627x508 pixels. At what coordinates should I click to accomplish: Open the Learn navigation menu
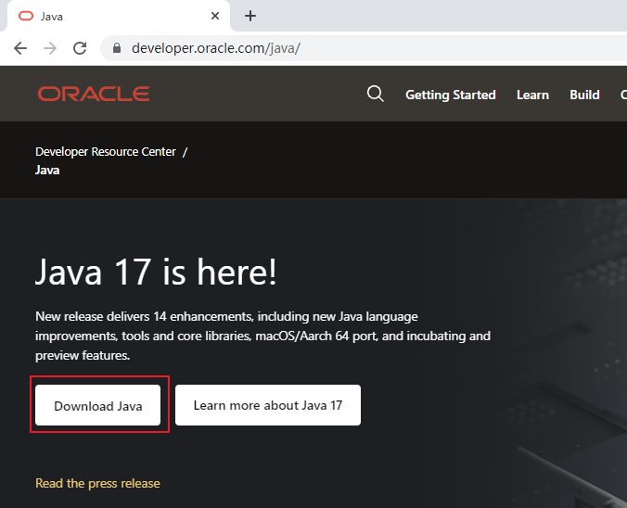point(532,95)
